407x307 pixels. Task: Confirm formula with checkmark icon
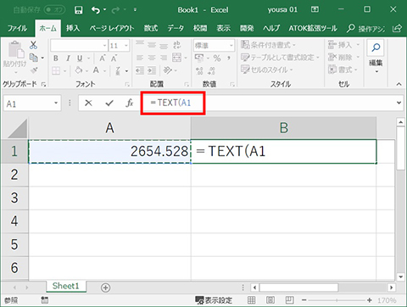[109, 103]
